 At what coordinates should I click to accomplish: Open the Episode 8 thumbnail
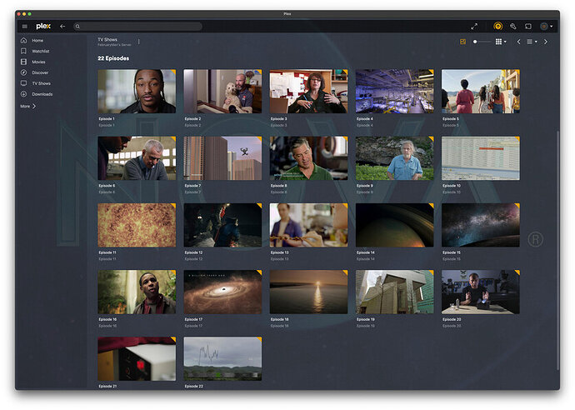pos(309,158)
